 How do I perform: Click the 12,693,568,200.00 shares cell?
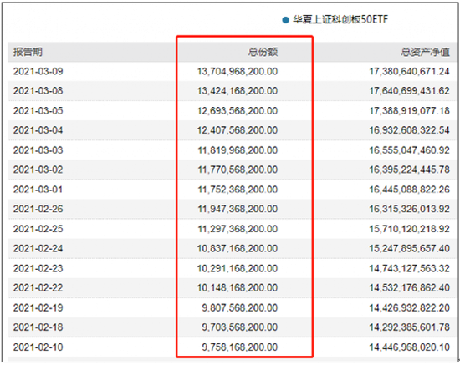click(238, 110)
